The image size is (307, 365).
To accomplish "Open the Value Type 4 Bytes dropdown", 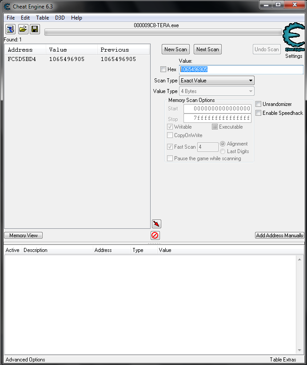I will [x=217, y=91].
